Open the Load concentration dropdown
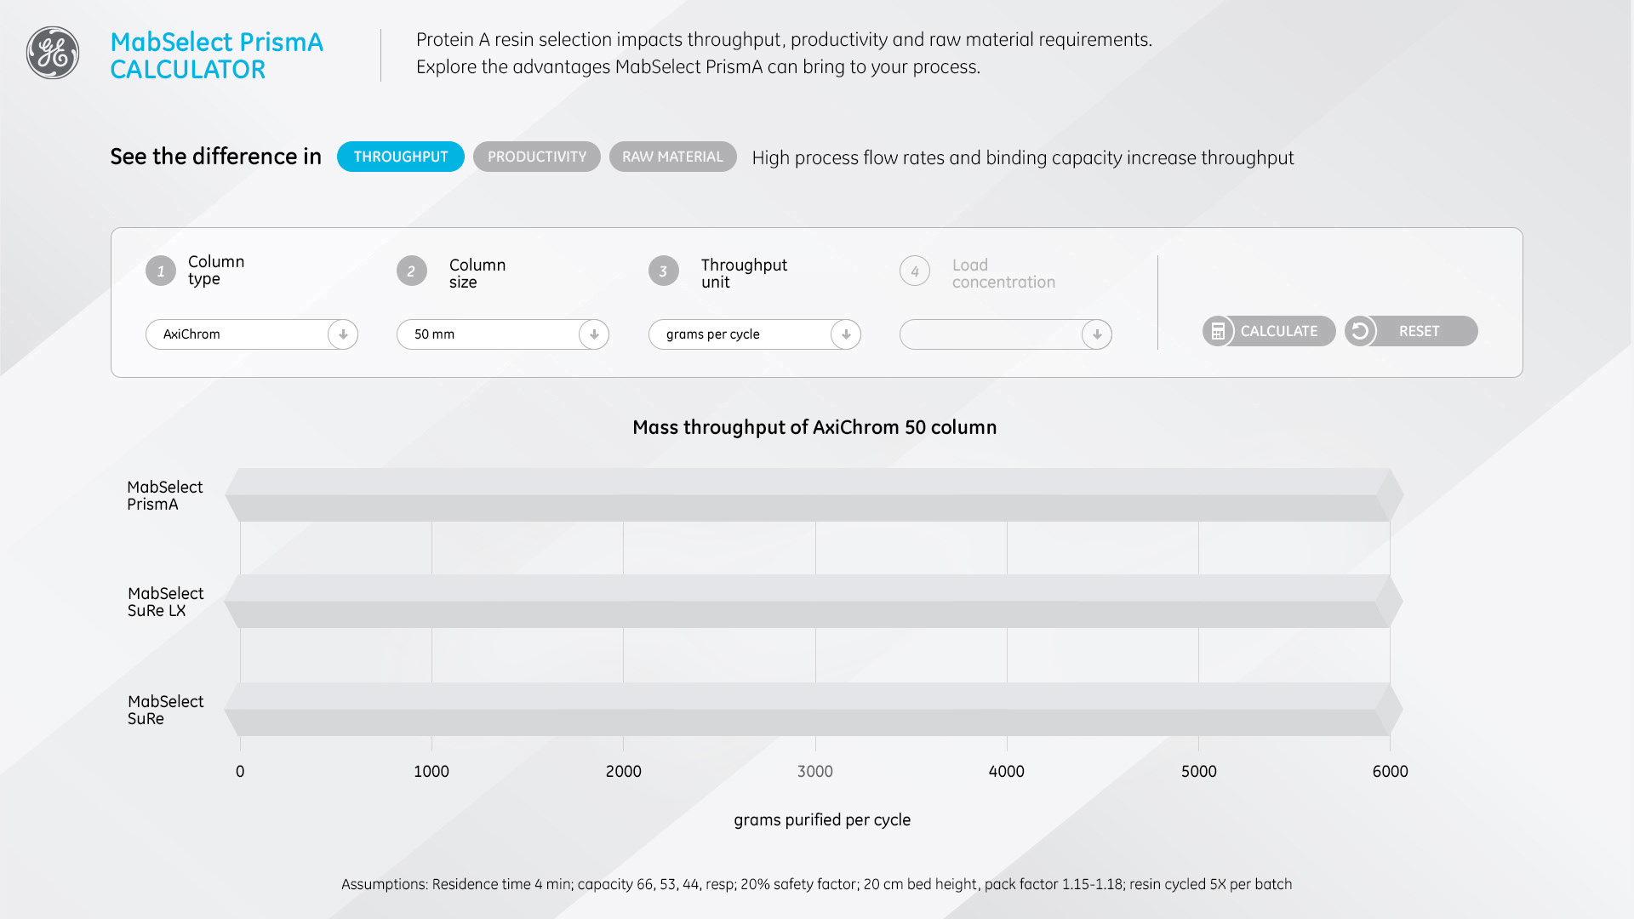 tap(1006, 334)
